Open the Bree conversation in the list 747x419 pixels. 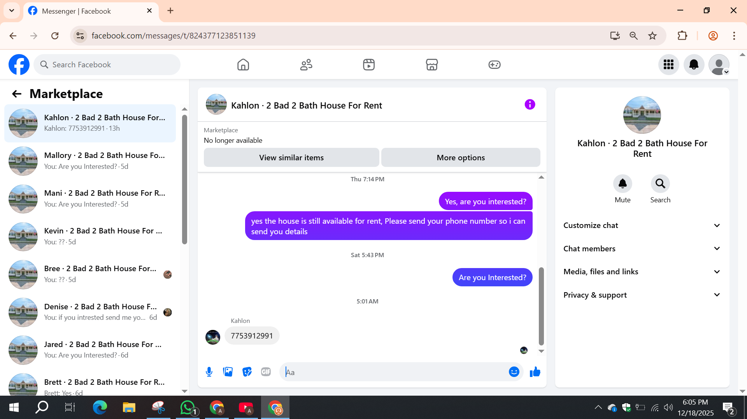tap(90, 274)
